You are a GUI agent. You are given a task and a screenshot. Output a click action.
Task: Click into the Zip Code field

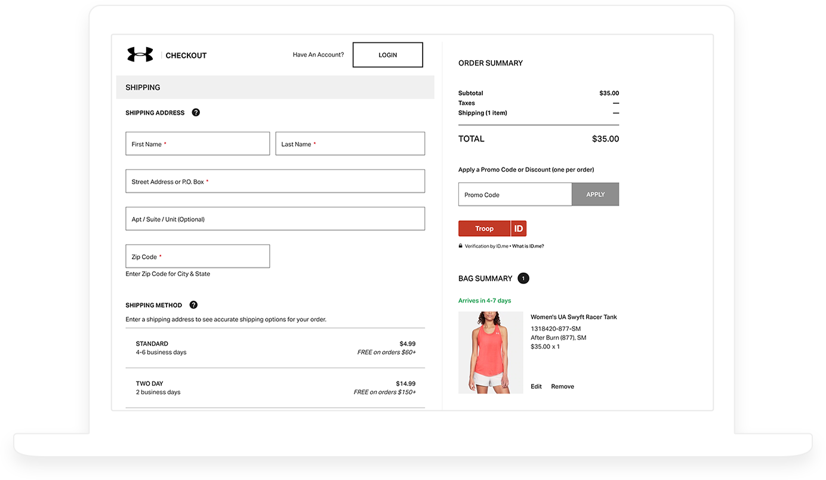pyautogui.click(x=198, y=257)
